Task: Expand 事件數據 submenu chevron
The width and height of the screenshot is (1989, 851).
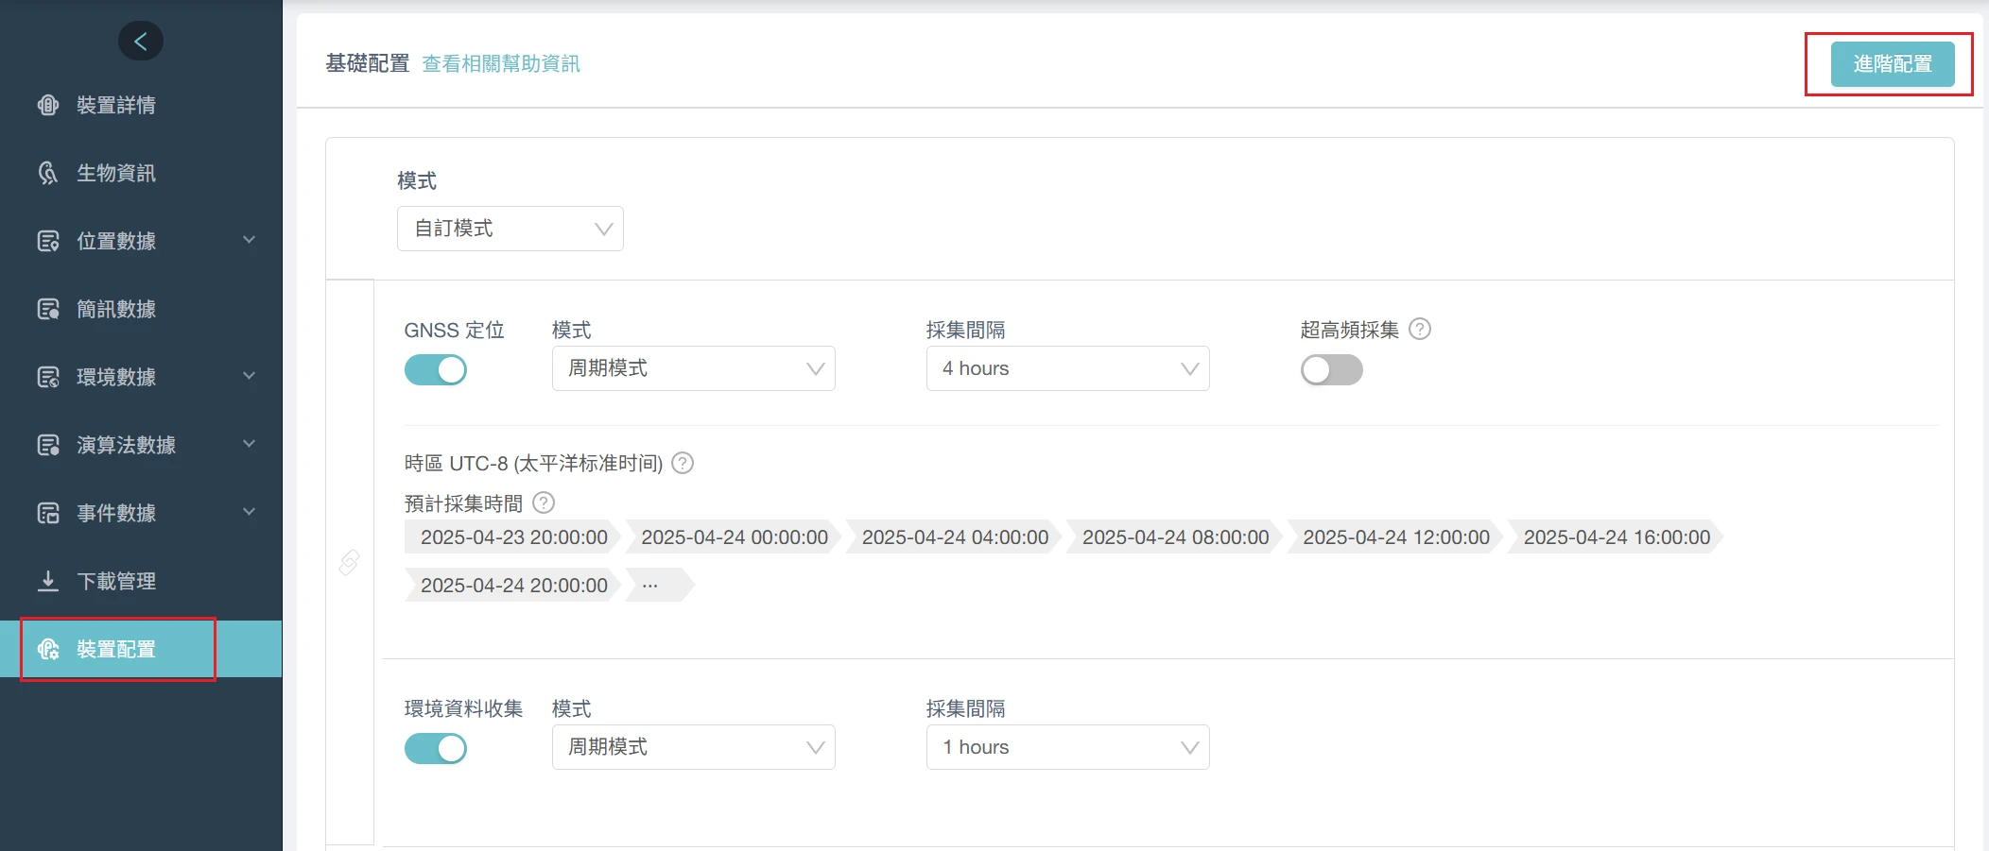Action: (250, 512)
